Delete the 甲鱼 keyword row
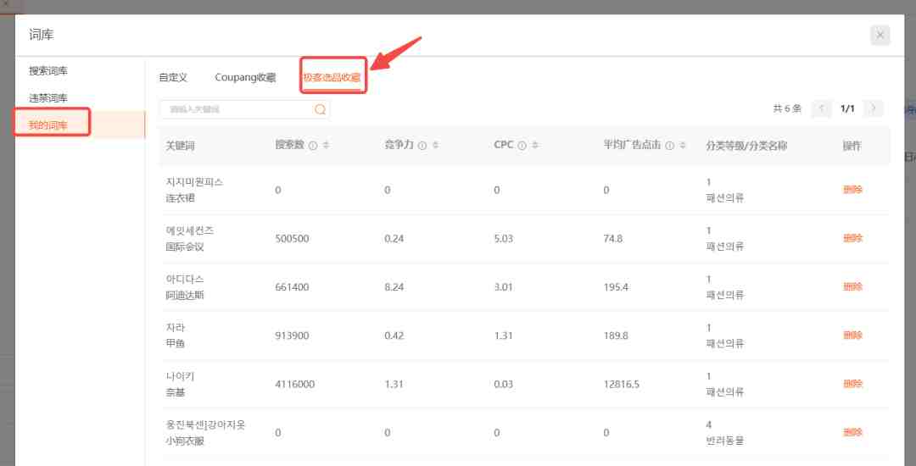This screenshot has width=916, height=466. (x=852, y=336)
